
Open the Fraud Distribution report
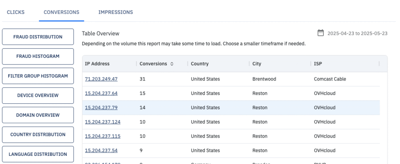tap(38, 37)
